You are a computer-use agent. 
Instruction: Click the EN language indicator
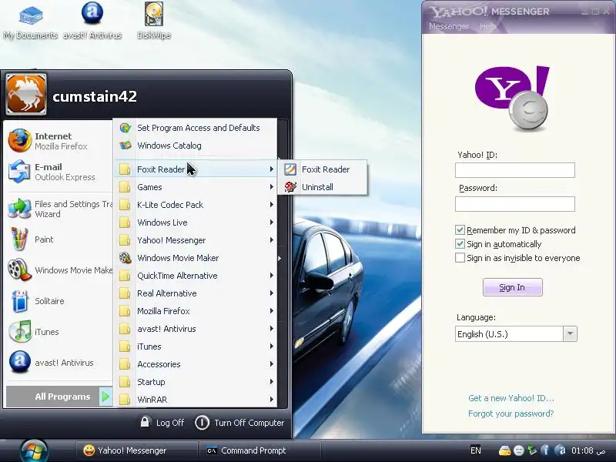coord(475,450)
